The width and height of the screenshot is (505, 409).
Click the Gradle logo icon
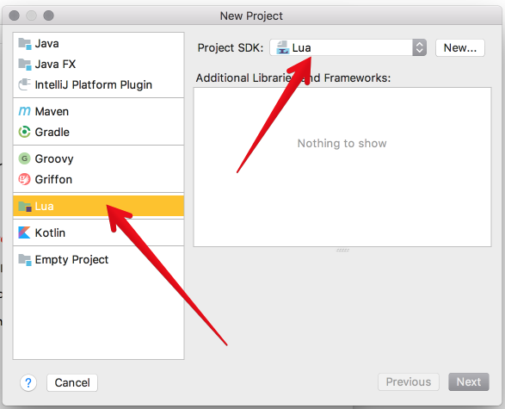(x=24, y=132)
